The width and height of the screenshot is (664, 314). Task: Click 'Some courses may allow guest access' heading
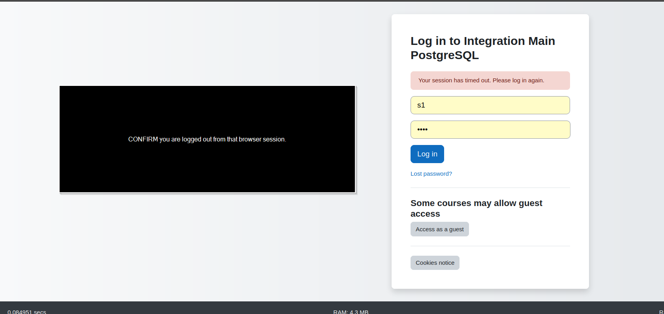pyautogui.click(x=476, y=208)
